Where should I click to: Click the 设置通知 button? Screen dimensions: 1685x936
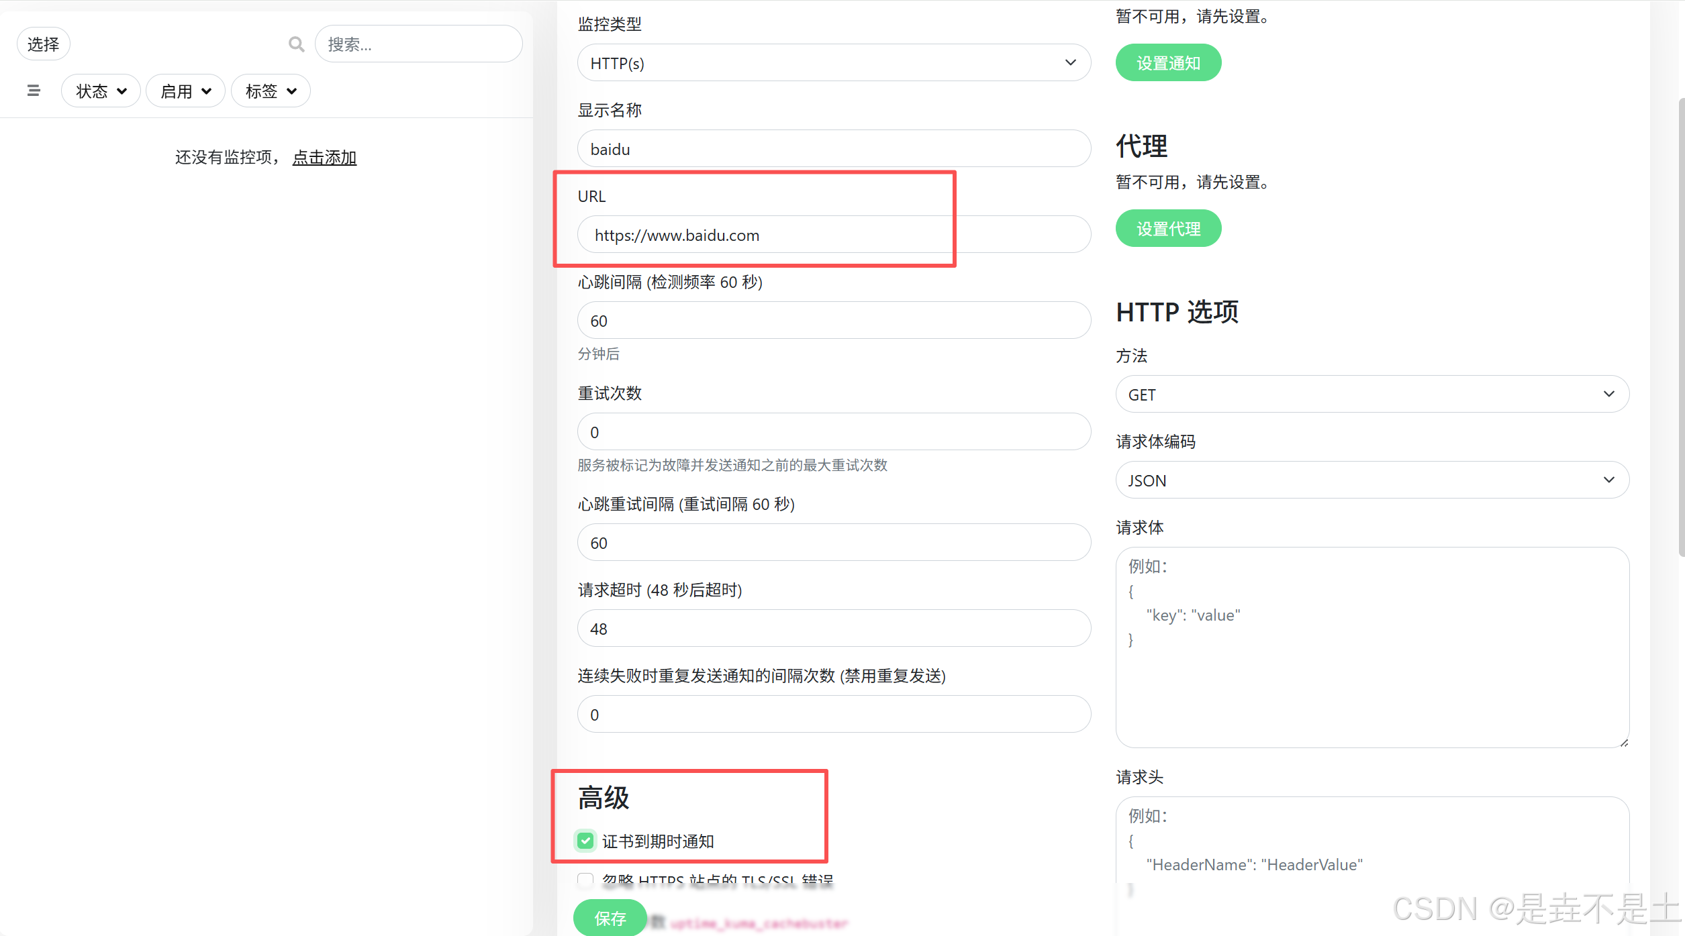[1168, 63]
